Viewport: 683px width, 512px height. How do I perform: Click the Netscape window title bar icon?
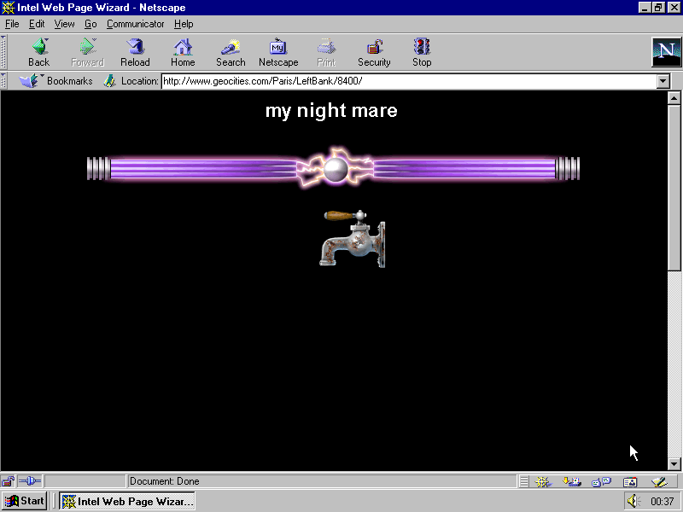coord(9,8)
